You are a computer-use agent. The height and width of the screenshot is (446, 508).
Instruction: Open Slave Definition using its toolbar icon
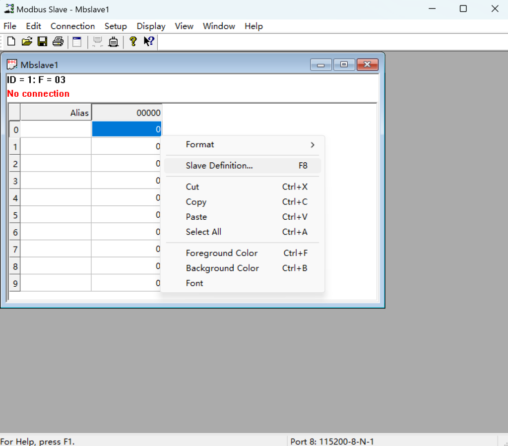pos(77,42)
